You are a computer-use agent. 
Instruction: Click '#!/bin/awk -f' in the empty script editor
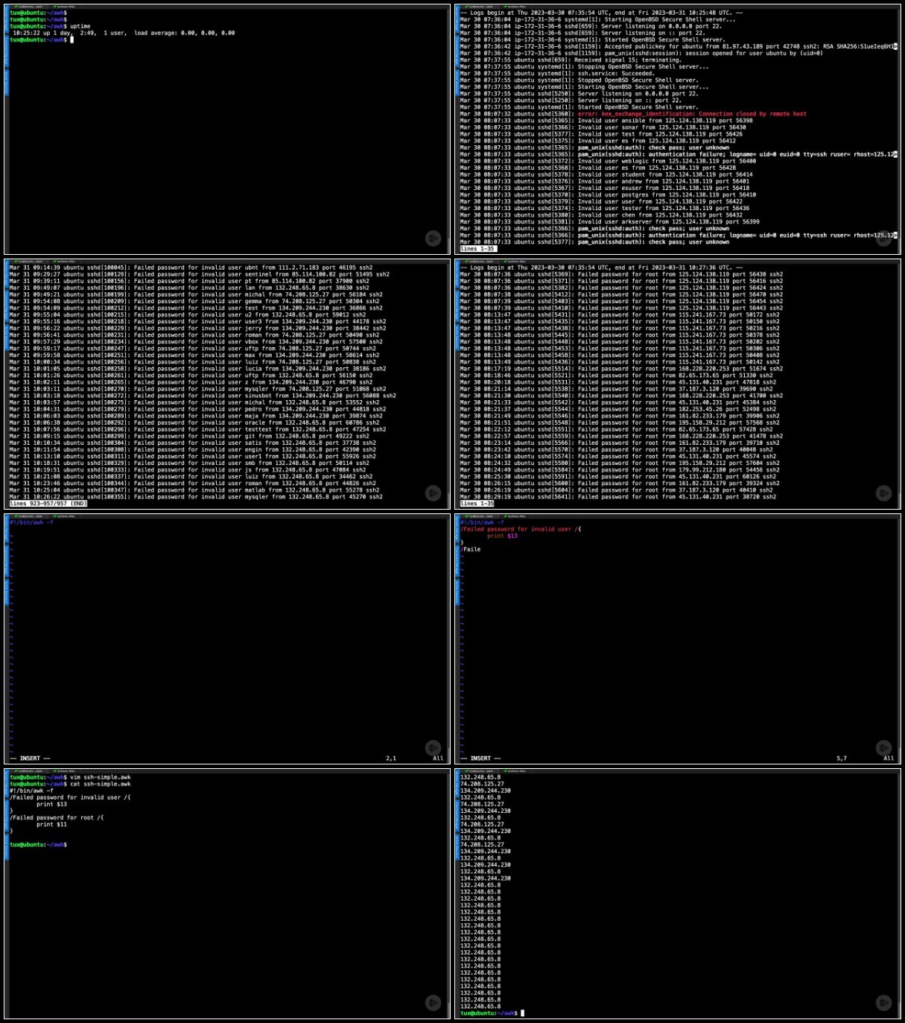pyautogui.click(x=31, y=522)
